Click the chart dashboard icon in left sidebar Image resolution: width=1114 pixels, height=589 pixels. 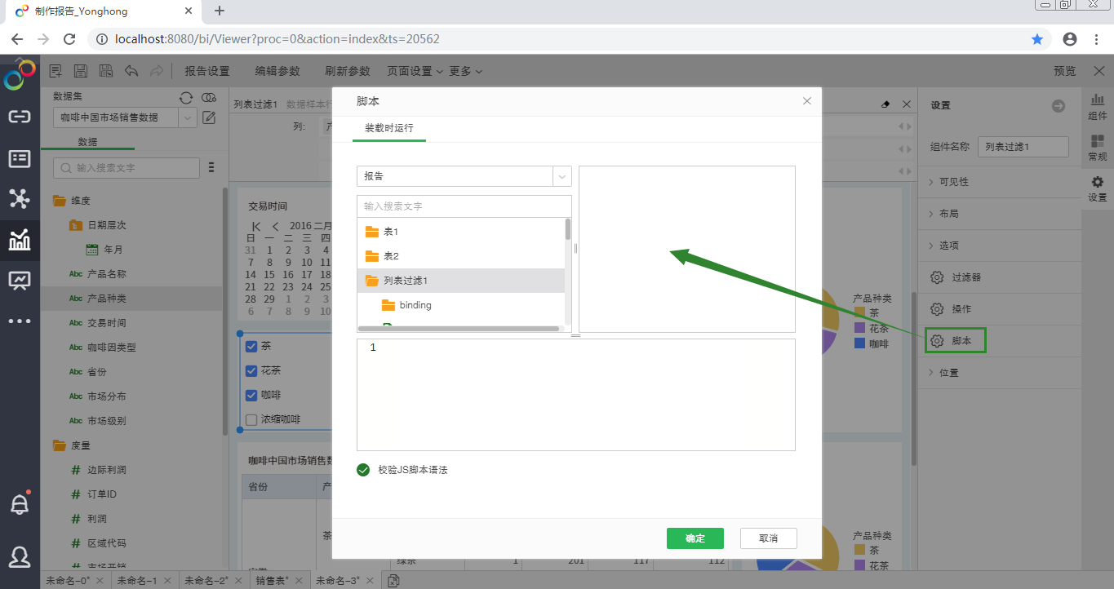pos(19,239)
